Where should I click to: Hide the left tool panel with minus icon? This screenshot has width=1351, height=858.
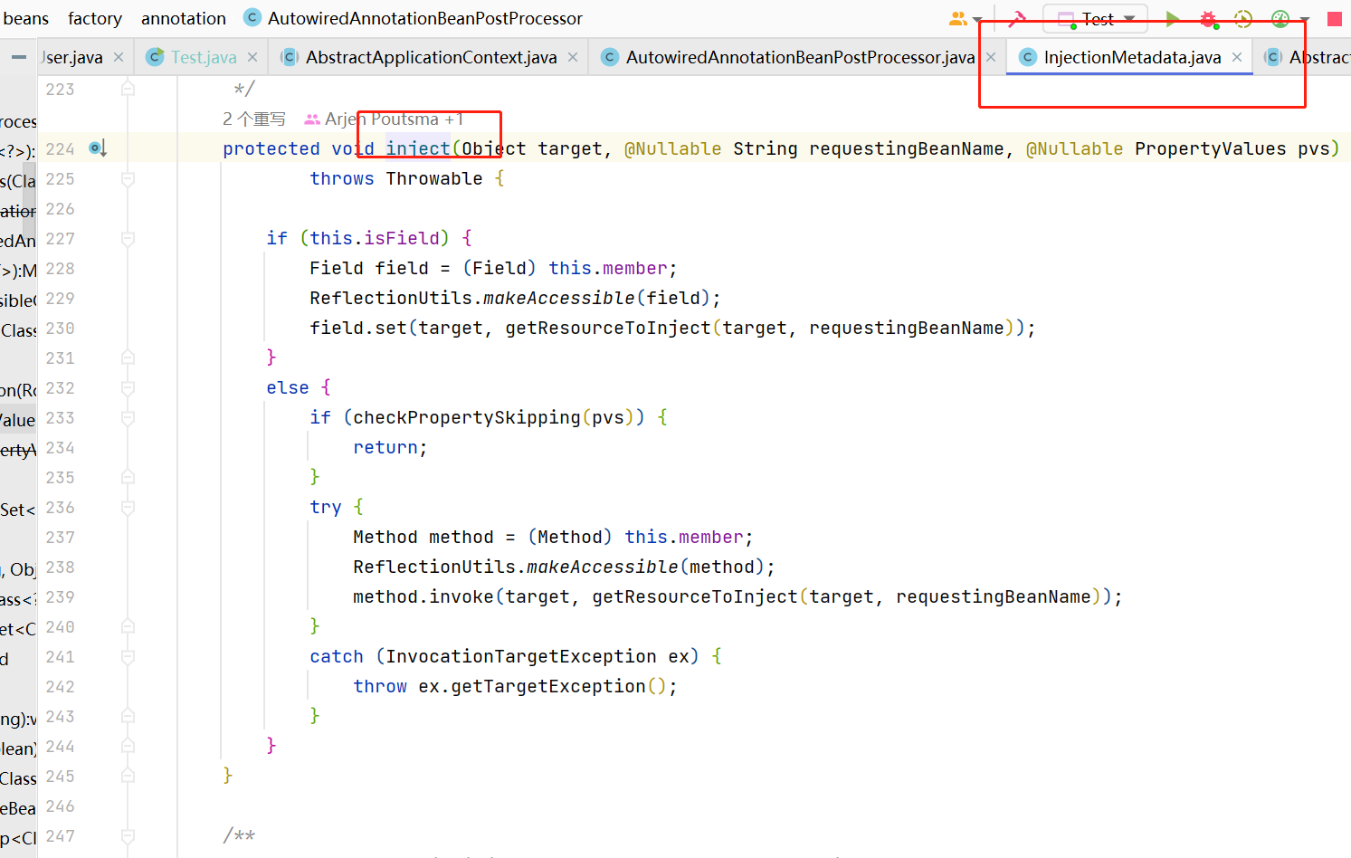coord(19,57)
